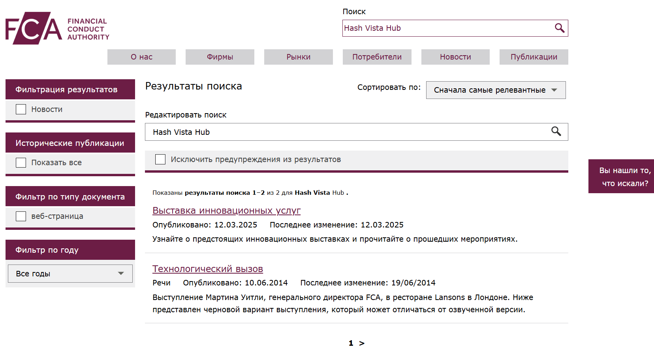Click the top search magnifier icon
The height and width of the screenshot is (356, 654).
(559, 28)
